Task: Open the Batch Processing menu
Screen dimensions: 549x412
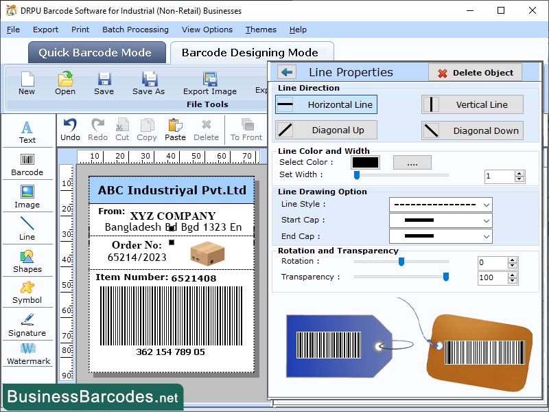Action: click(135, 30)
